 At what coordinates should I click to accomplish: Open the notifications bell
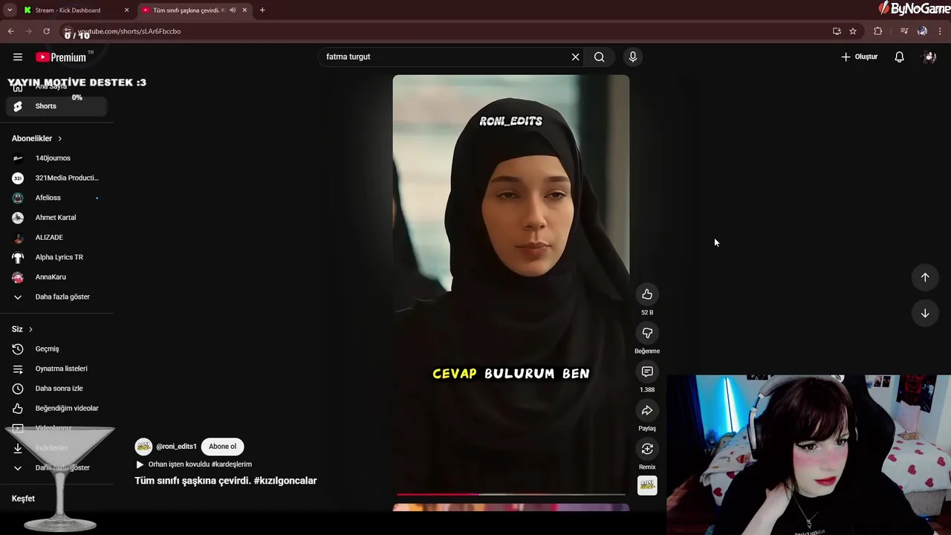[899, 56]
